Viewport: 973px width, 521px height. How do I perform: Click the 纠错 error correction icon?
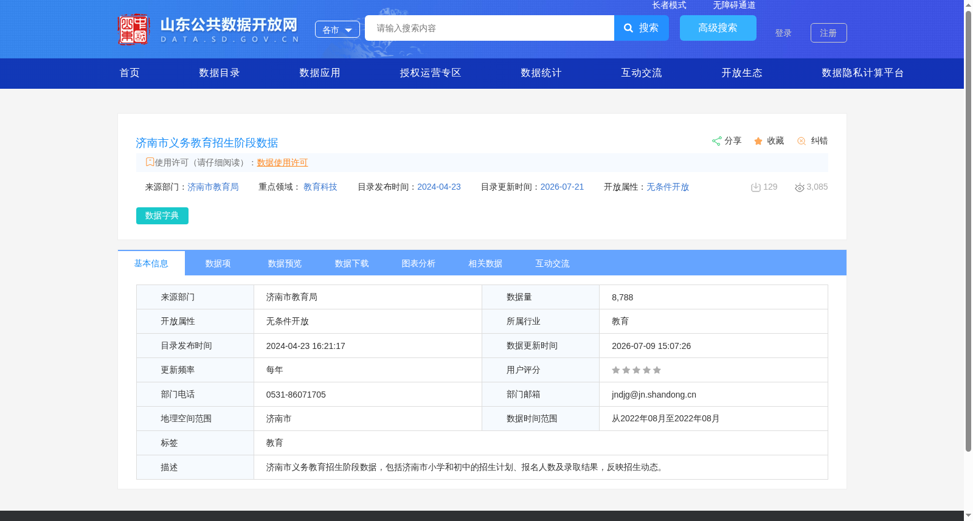tap(802, 141)
